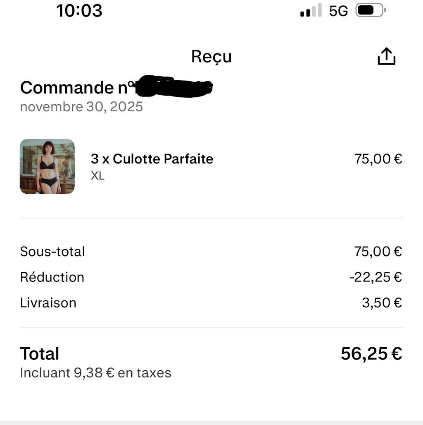423x425 pixels.
Task: Select the 3 x Culotte Parfaite item name
Action: pos(152,159)
